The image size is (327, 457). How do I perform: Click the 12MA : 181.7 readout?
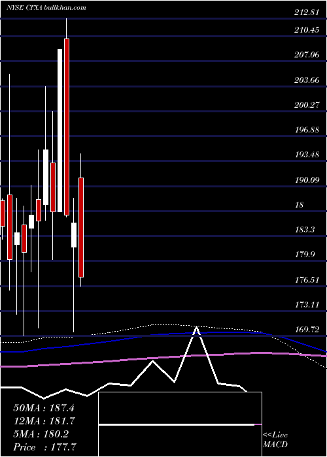[44, 421]
